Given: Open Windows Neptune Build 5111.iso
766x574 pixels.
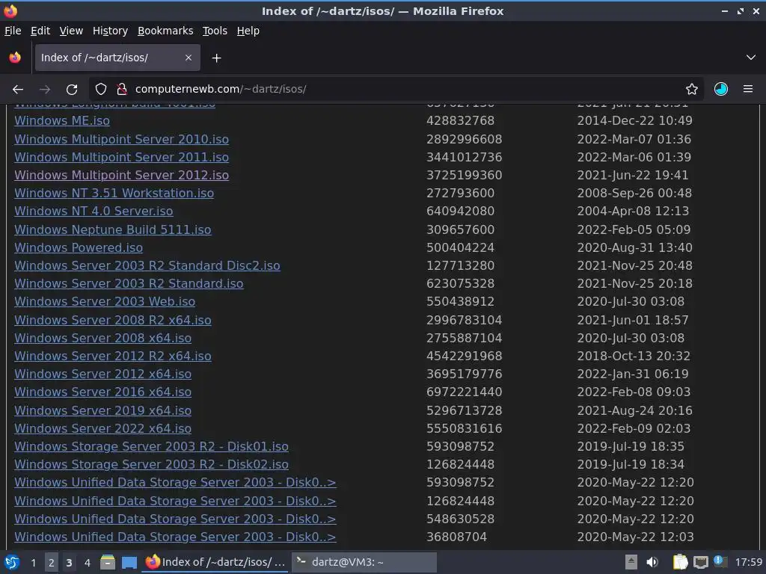Looking at the screenshot, I should (x=113, y=230).
